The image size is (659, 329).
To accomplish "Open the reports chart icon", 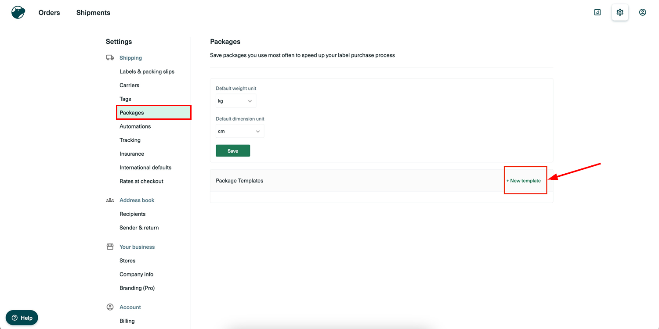I will (597, 12).
